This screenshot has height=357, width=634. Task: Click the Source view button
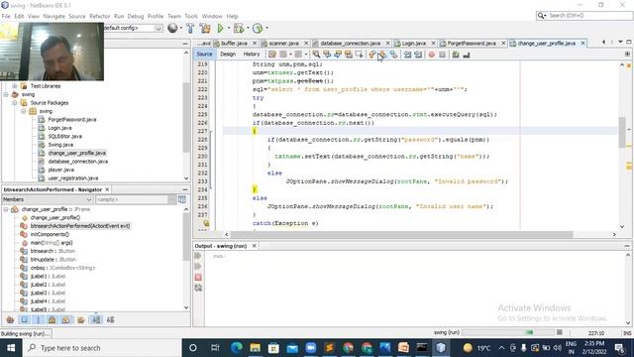coord(204,54)
